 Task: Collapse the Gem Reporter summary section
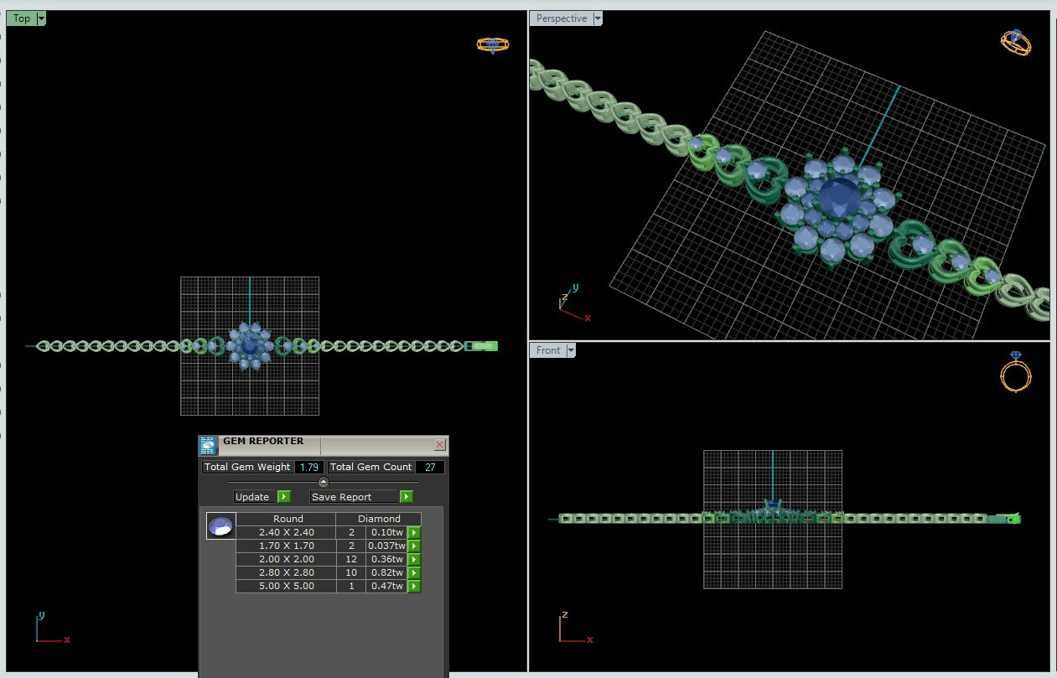coord(324,482)
